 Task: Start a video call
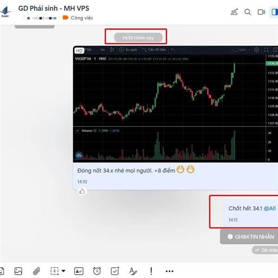[261, 12]
